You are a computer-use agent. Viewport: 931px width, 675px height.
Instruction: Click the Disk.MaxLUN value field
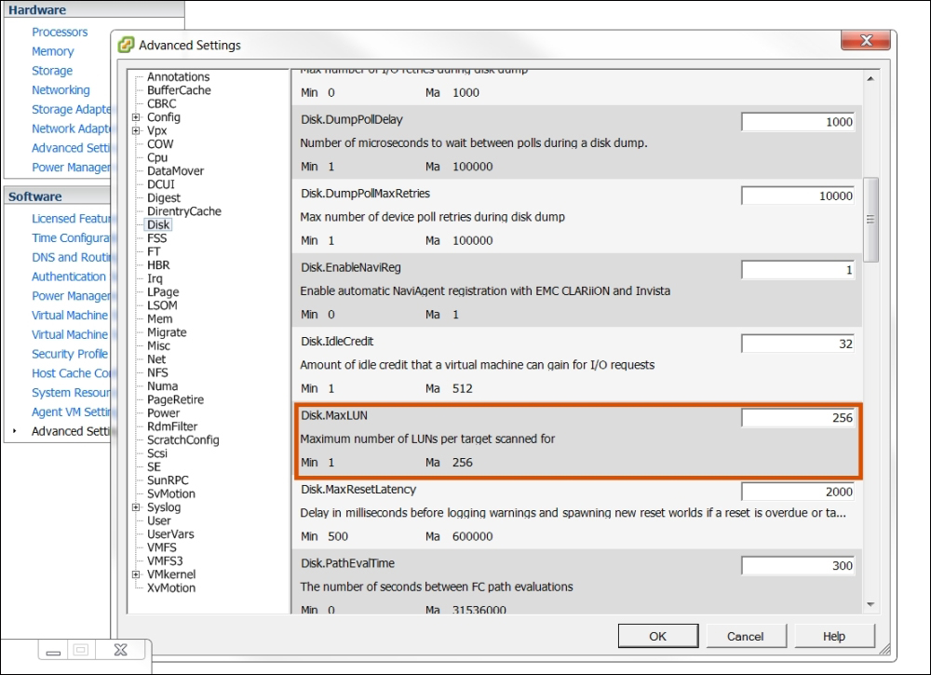click(x=798, y=418)
